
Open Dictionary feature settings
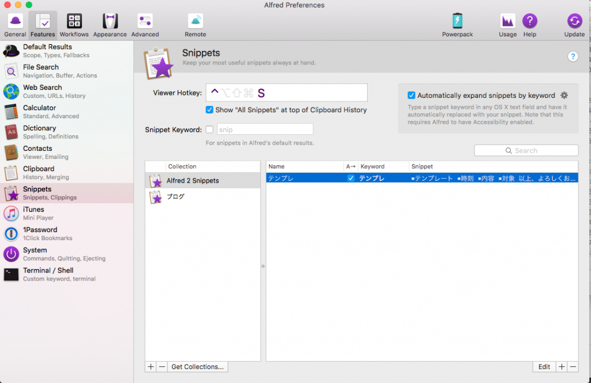point(67,132)
